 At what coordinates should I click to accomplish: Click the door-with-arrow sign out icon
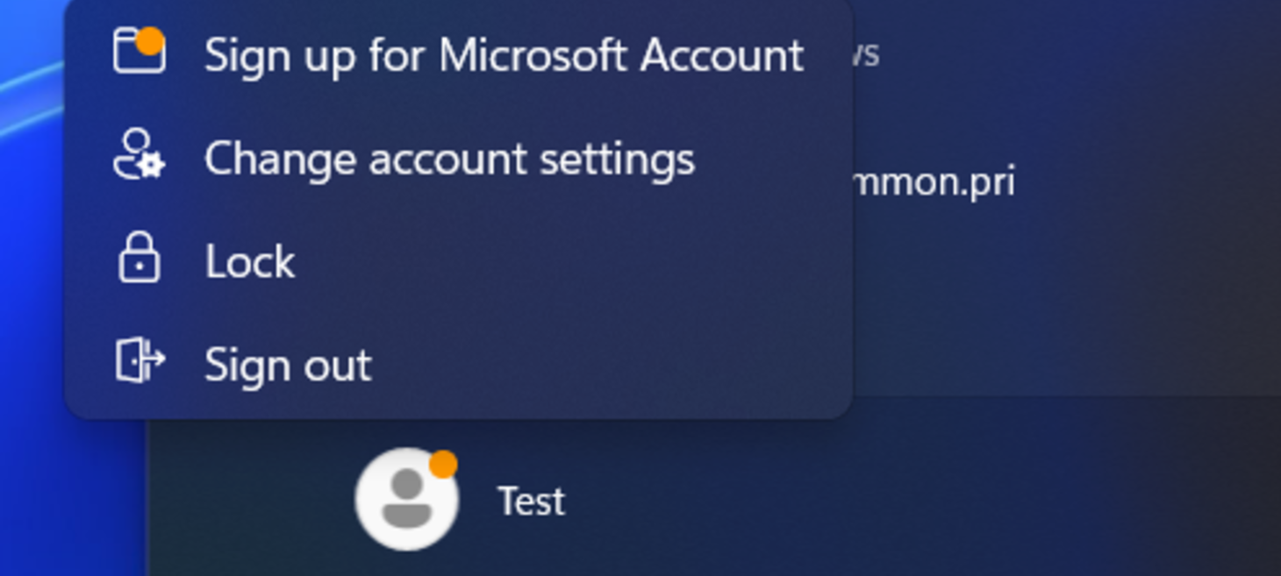pos(139,360)
